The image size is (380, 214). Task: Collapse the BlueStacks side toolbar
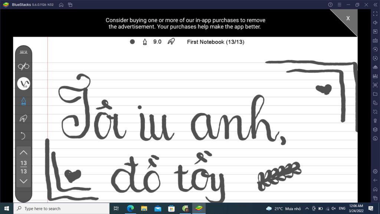pos(376,4)
